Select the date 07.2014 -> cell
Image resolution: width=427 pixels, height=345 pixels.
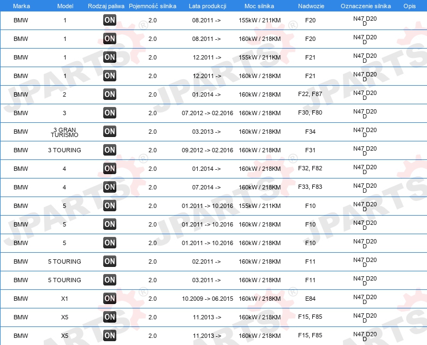(206, 187)
